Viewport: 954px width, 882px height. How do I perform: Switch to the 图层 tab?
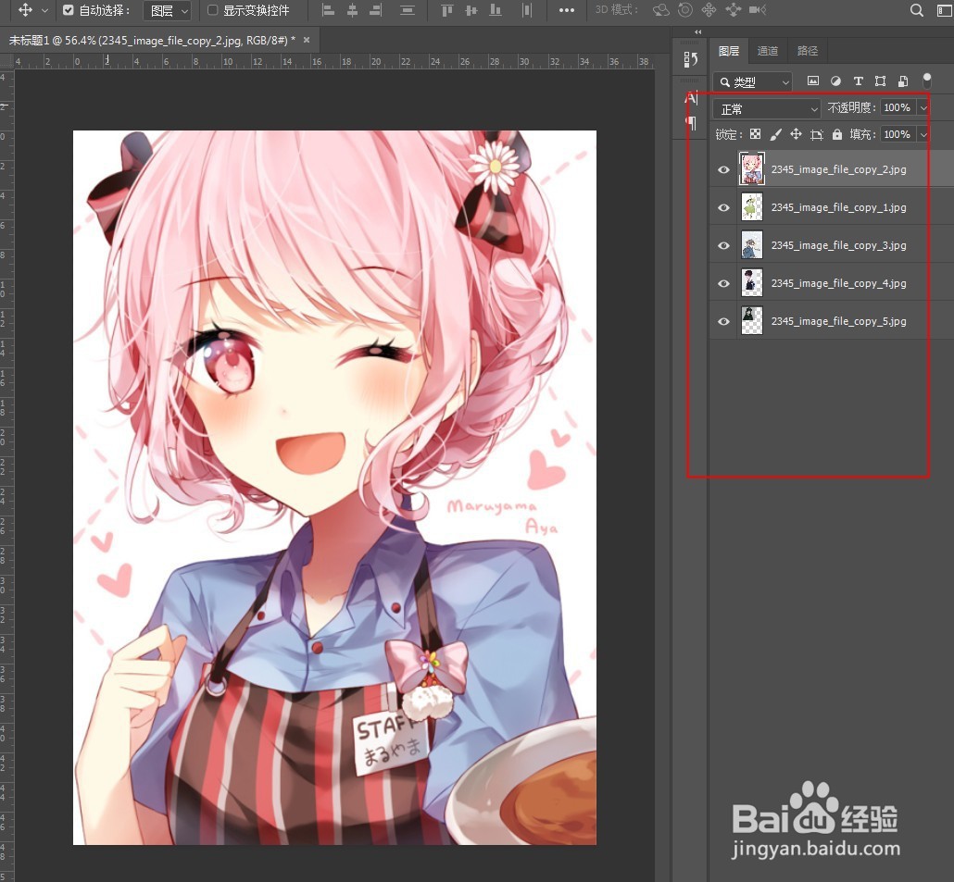point(729,51)
